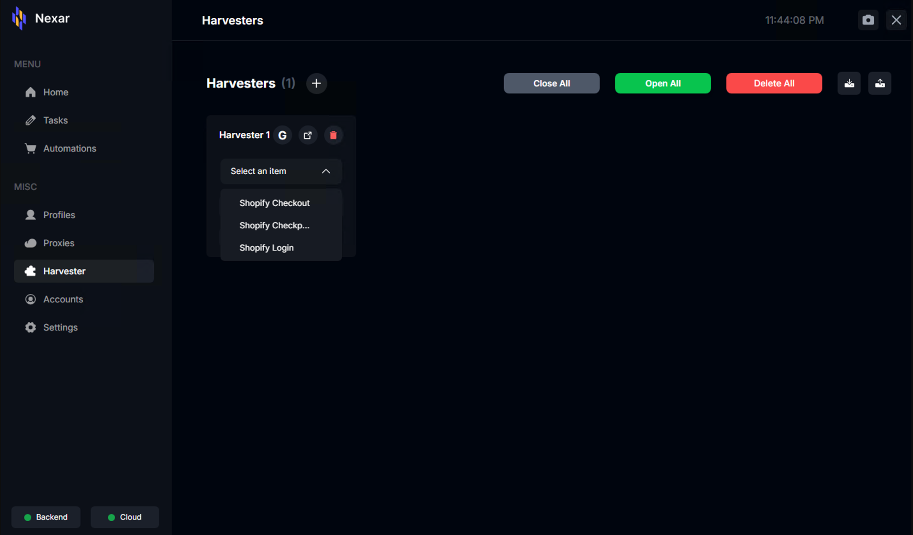Click the import harvesters download icon

[849, 83]
